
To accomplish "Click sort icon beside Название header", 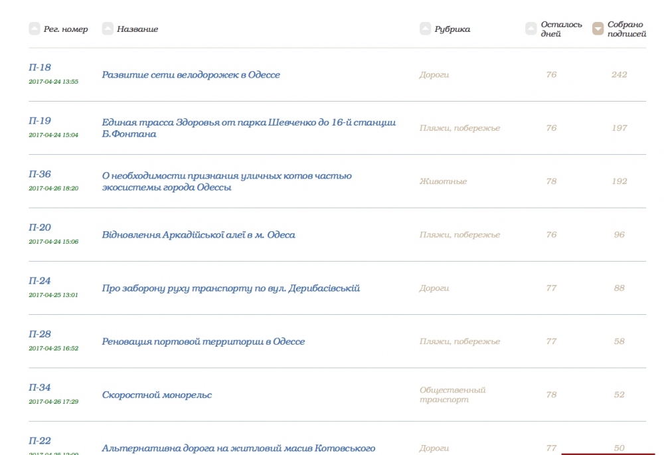I will [x=108, y=29].
